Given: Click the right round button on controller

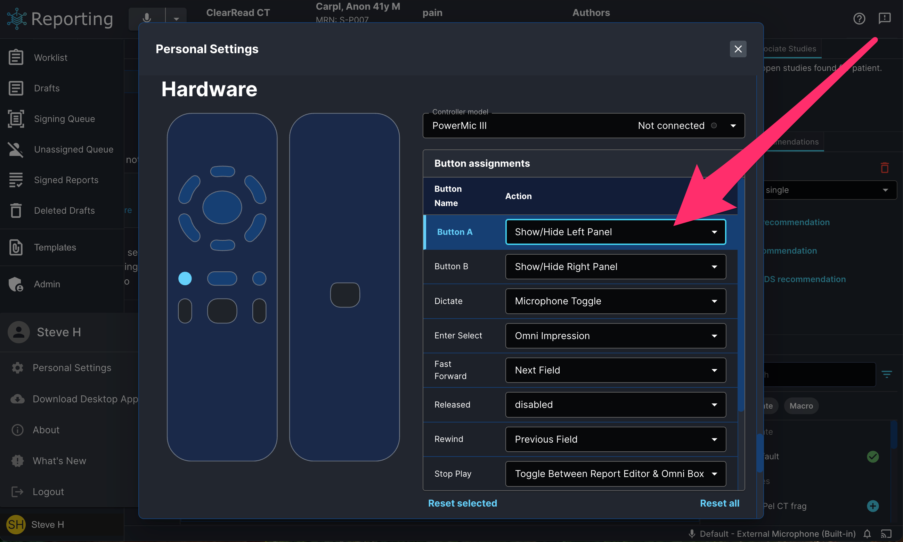Looking at the screenshot, I should pyautogui.click(x=259, y=279).
